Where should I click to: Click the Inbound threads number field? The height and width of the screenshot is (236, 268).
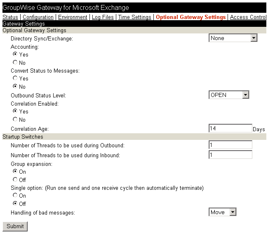[x=230, y=155]
